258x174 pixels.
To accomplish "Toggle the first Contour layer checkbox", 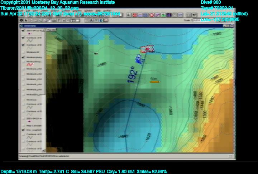I will (23, 38).
